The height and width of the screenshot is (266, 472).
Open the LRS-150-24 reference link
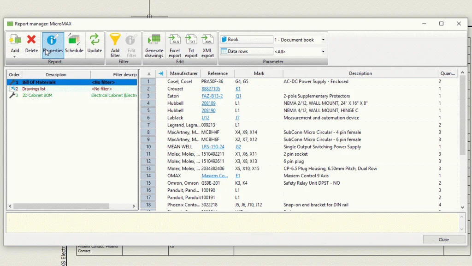click(212, 147)
